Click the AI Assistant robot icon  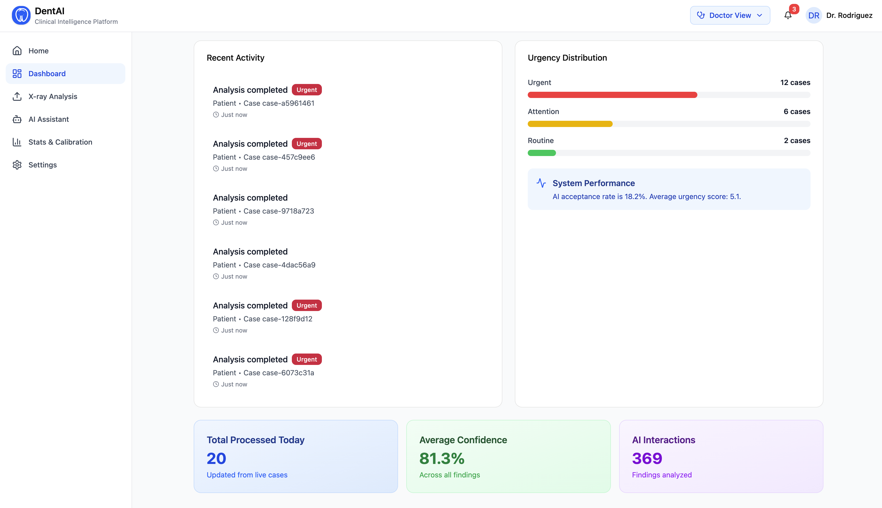click(17, 119)
